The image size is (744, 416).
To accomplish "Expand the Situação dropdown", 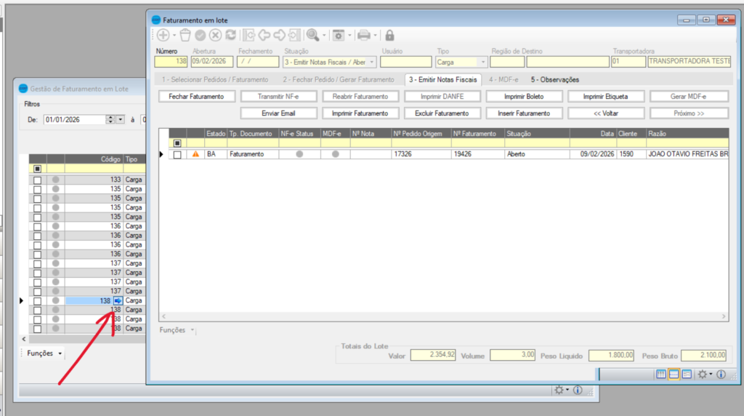I will [x=372, y=63].
